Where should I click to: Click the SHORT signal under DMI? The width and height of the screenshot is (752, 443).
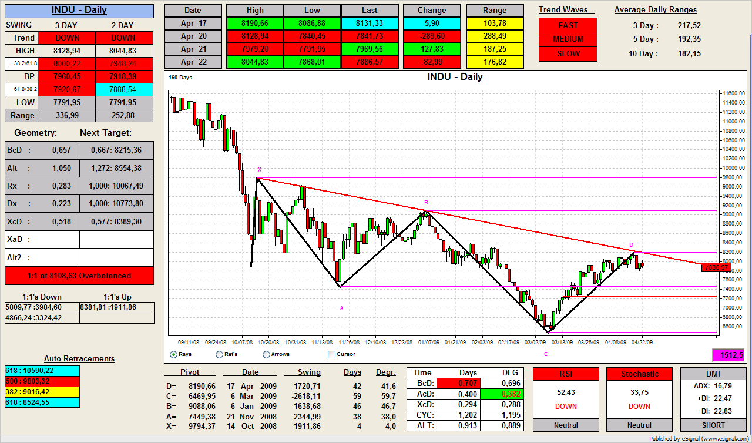coord(713,425)
